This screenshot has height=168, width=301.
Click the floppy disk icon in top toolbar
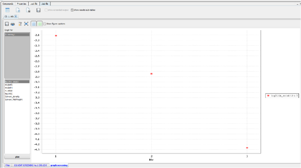pyautogui.click(x=38, y=10)
